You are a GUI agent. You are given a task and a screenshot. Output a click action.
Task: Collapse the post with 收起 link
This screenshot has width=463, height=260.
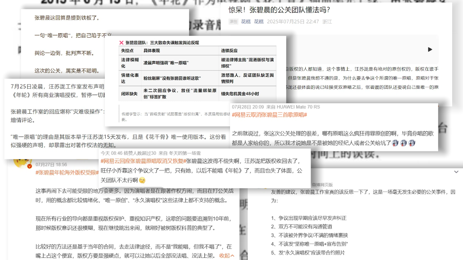click(226, 255)
